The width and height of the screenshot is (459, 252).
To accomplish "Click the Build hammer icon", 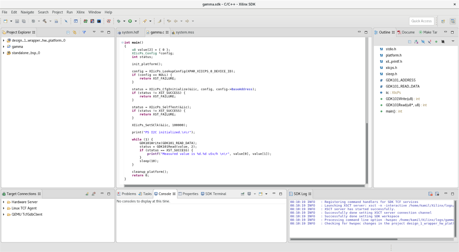I will pyautogui.click(x=45, y=21).
